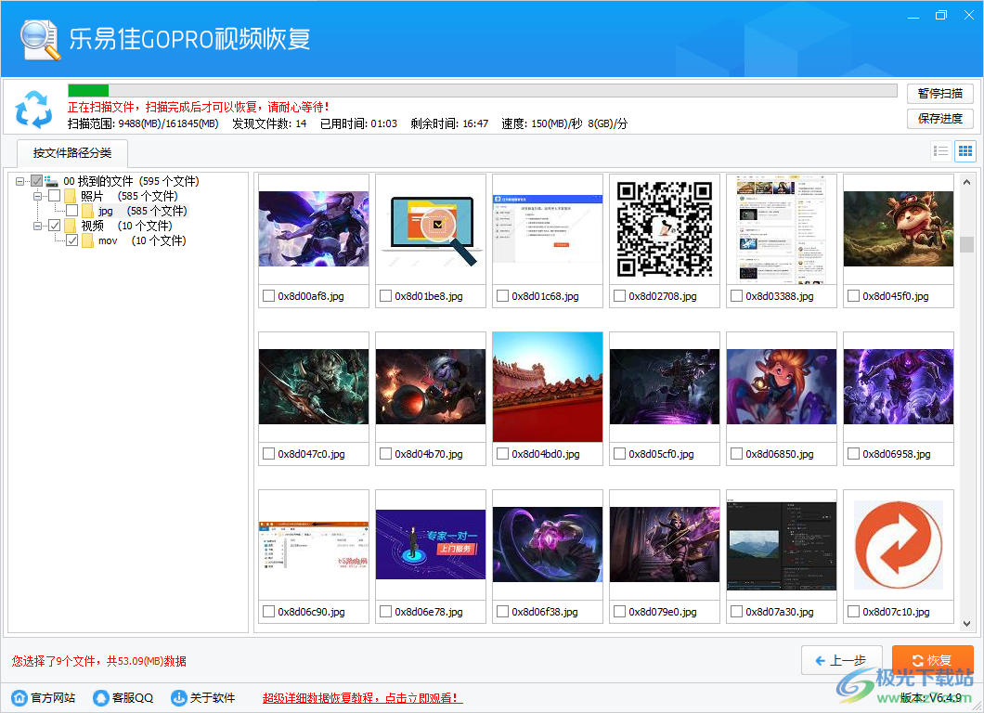The height and width of the screenshot is (713, 984).
Task: Tick checkbox for 0x8d01c68.jpg
Action: pyautogui.click(x=502, y=295)
